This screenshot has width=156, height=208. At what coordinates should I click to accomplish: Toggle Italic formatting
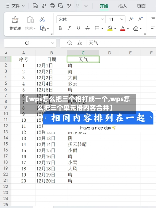[x=69, y=28]
